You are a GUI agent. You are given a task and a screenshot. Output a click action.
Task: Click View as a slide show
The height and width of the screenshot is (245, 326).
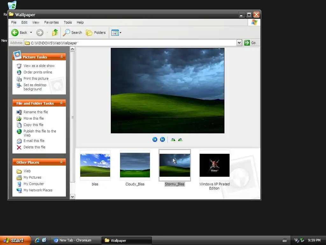(39, 66)
